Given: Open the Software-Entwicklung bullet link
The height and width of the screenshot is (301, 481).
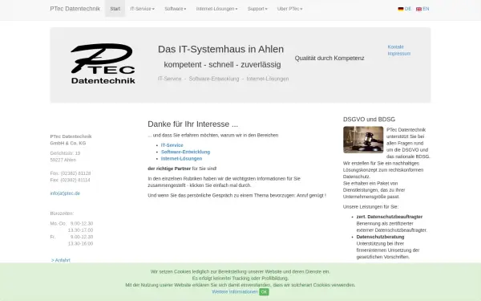Looking at the screenshot, I should point(186,152).
